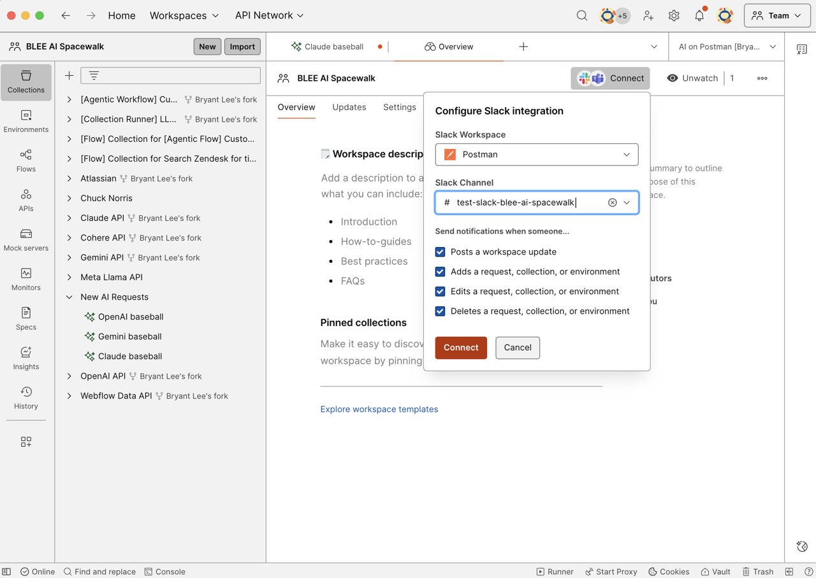Click the notifications bell icon
Viewport: 816px width, 578px height.
coord(699,16)
